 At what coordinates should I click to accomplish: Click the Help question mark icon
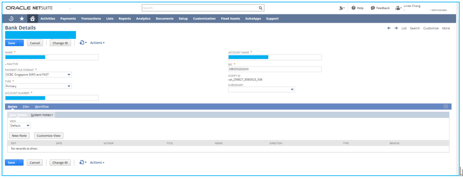tap(353, 8)
